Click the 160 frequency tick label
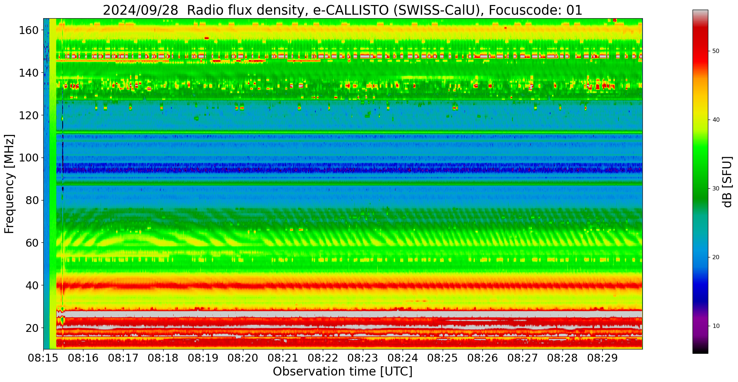 point(29,30)
